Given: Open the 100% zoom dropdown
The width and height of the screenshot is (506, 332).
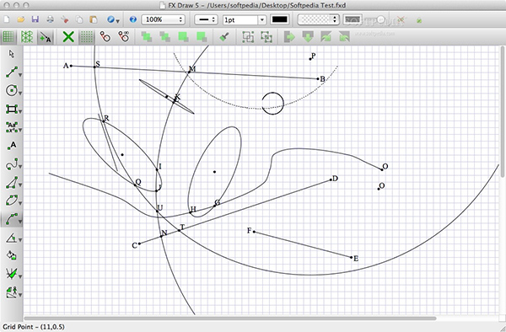Looking at the screenshot, I should tap(163, 19).
